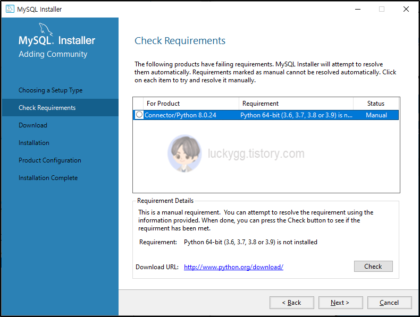Click the Back button

(292, 303)
